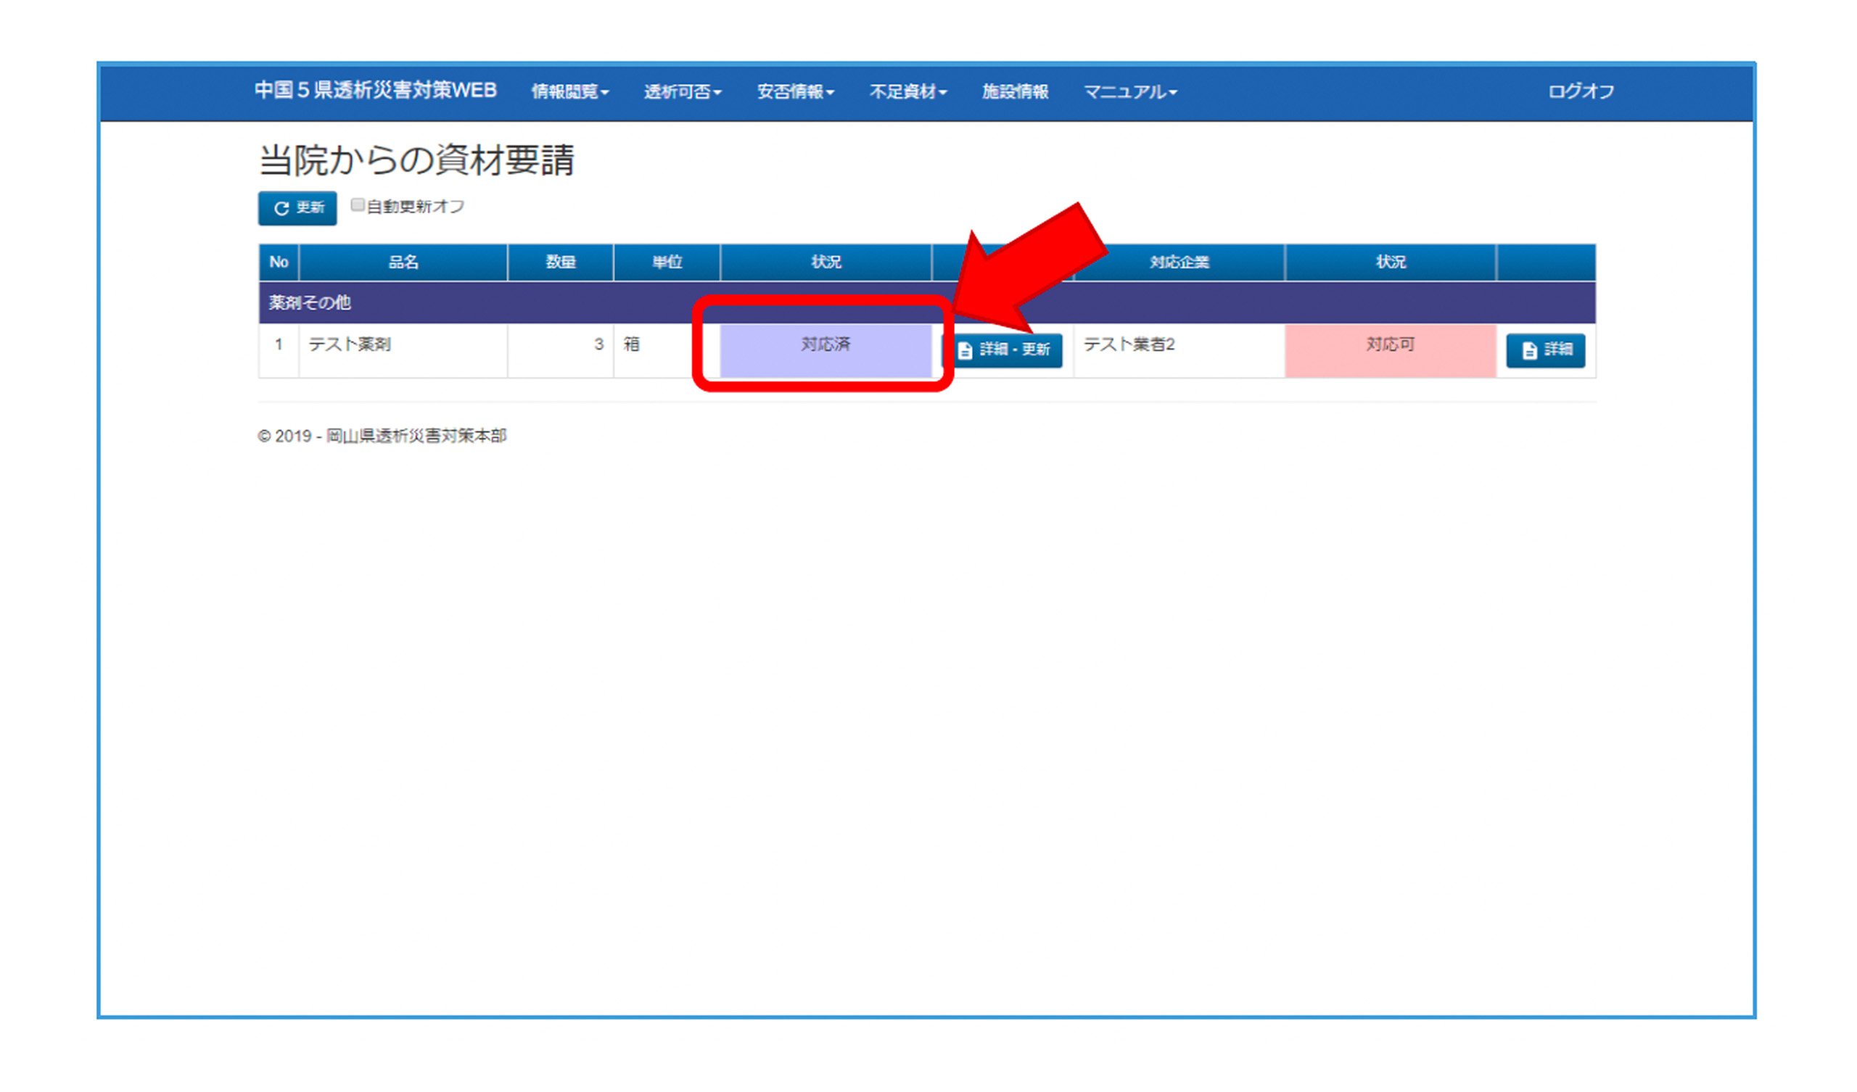Image resolution: width=1857 pixels, height=1092 pixels.
Task: Open the 不足資材 menu
Action: point(908,91)
